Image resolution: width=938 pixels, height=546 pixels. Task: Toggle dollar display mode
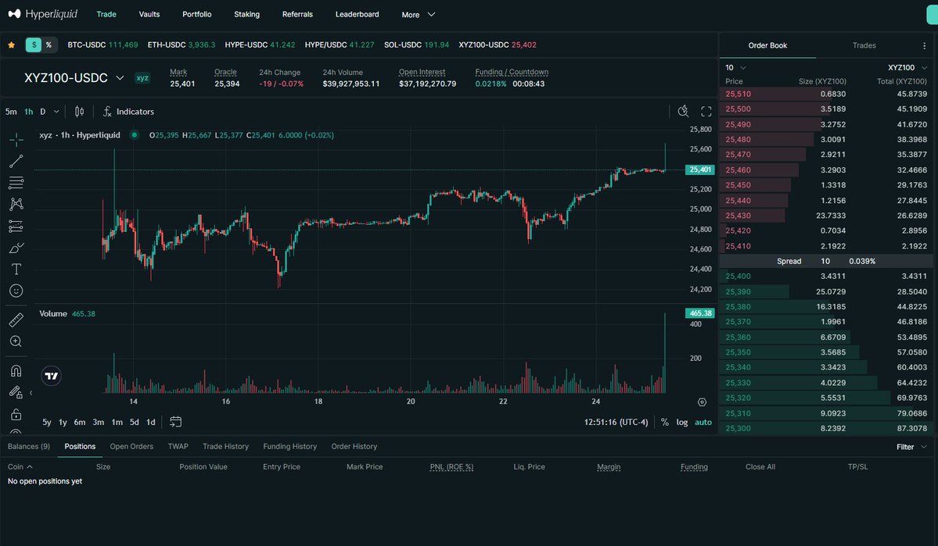(34, 45)
